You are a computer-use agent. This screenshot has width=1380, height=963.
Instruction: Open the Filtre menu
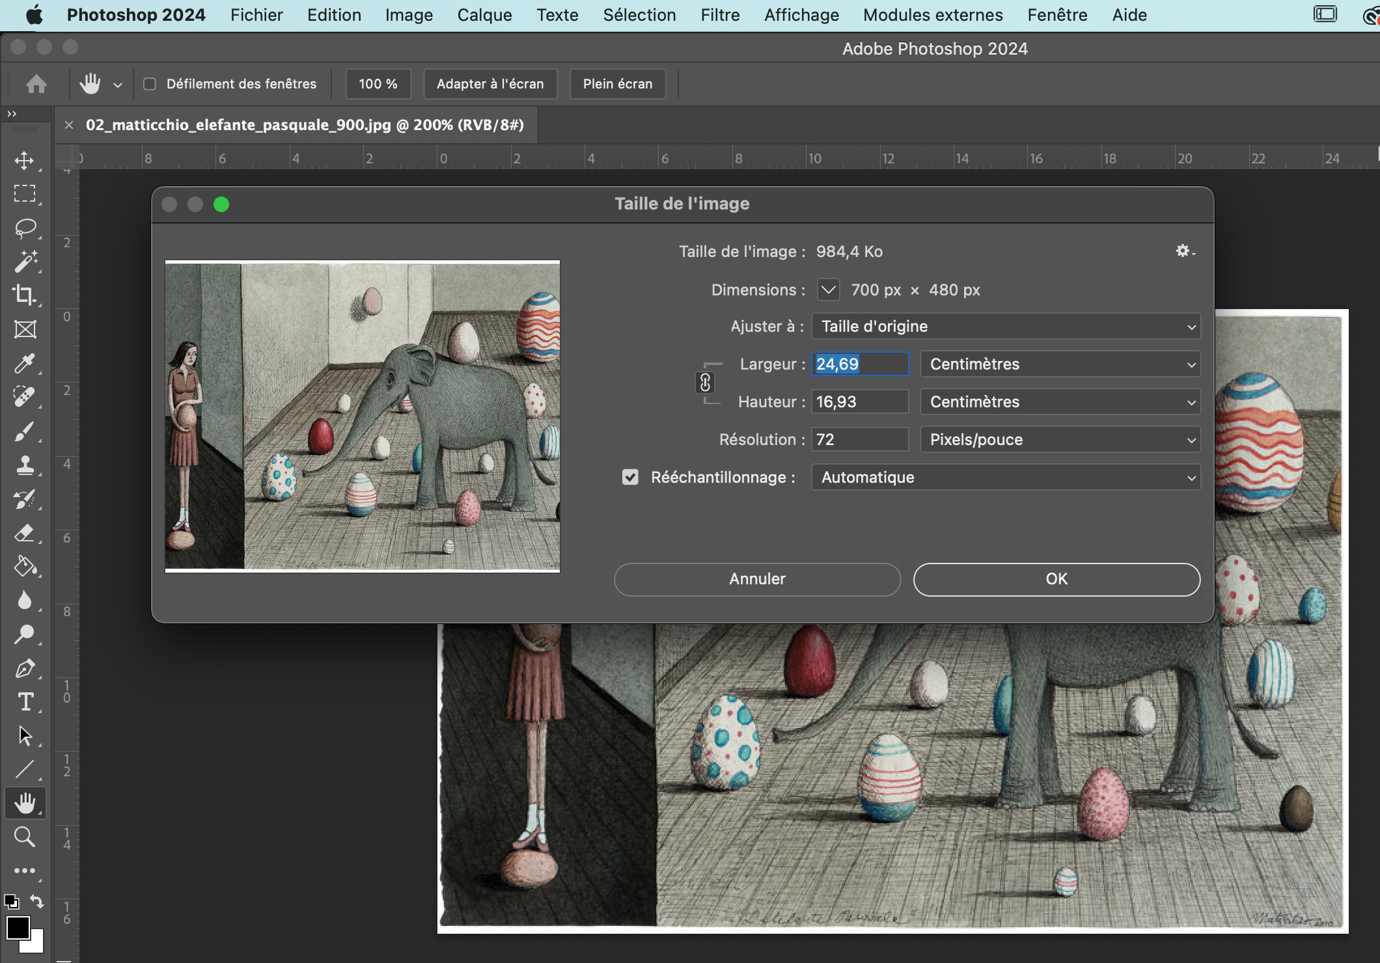(720, 15)
